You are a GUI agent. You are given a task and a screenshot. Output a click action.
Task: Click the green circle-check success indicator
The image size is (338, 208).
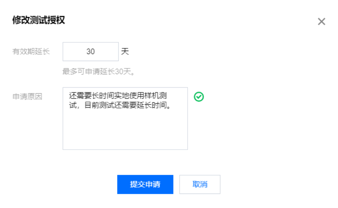pos(199,97)
